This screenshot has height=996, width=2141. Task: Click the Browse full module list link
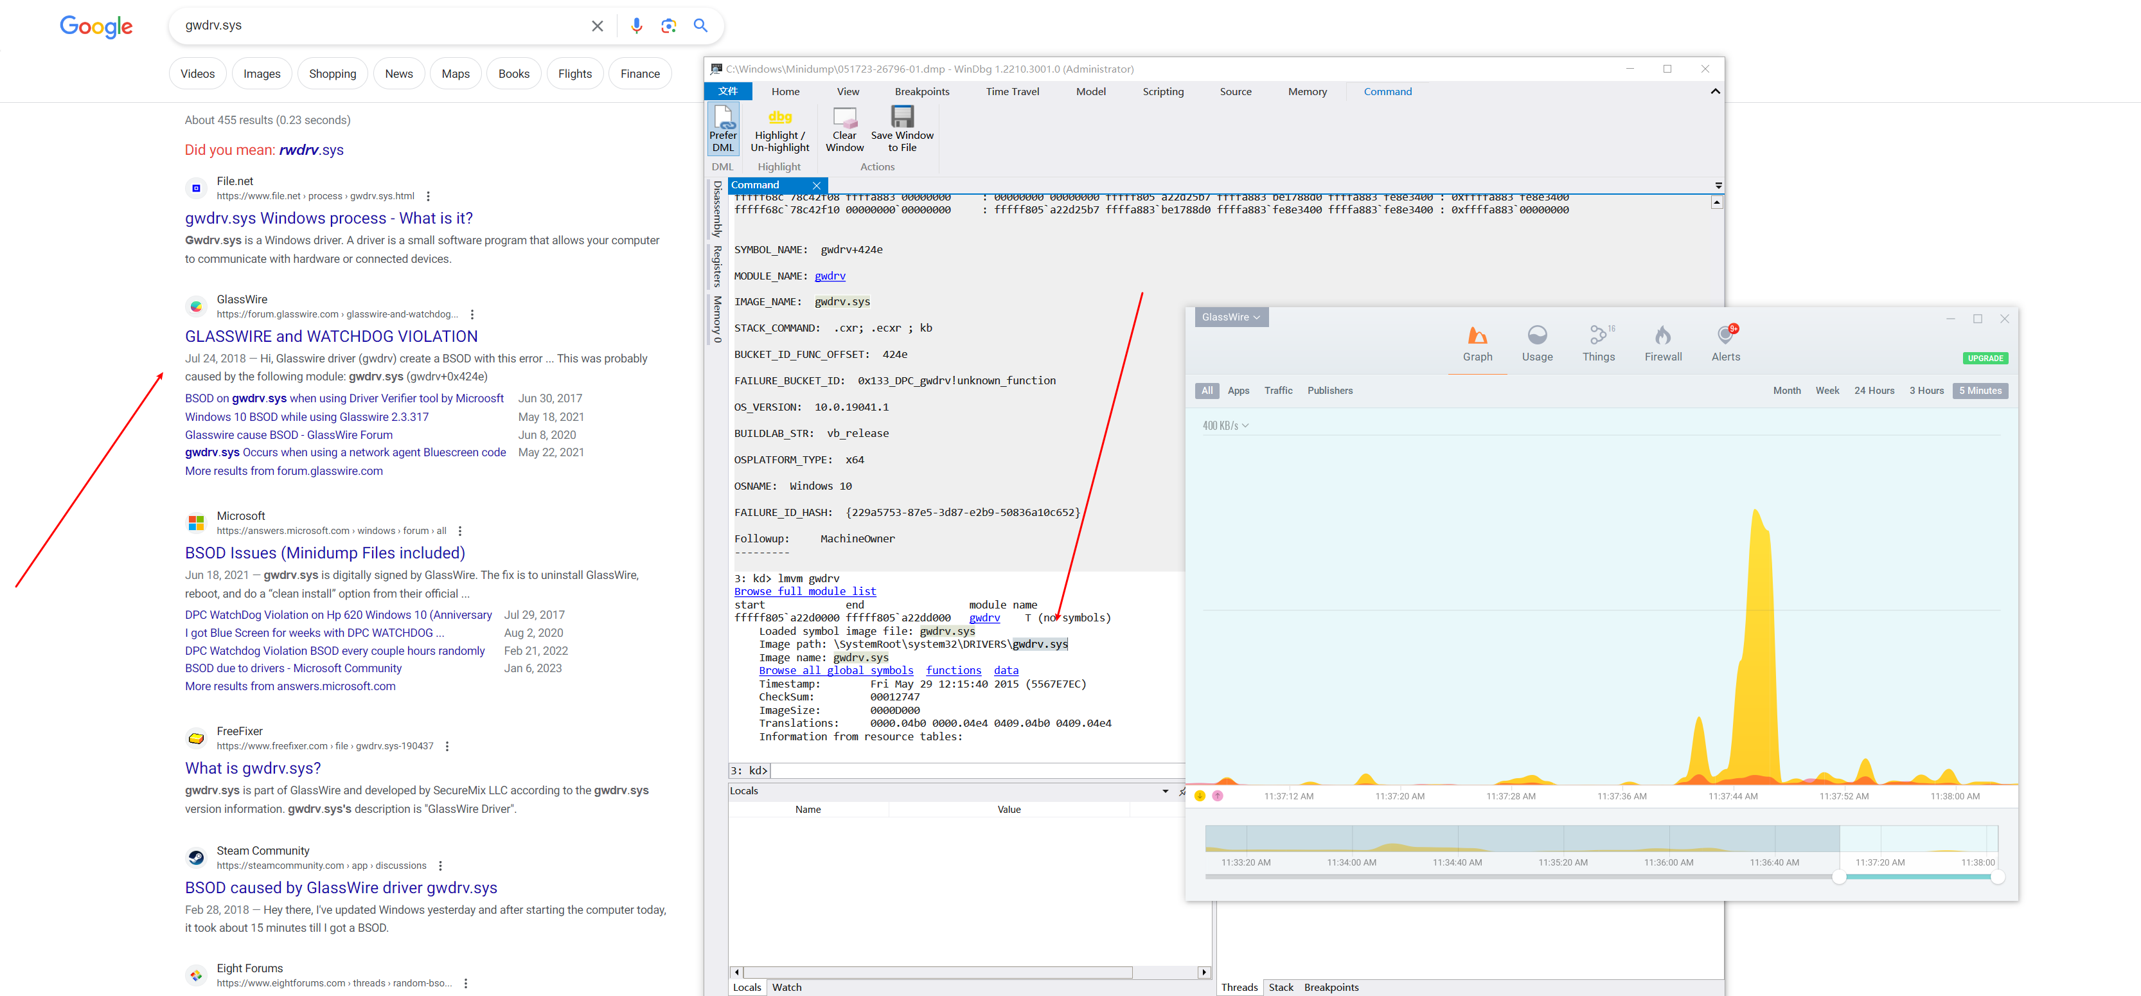point(804,591)
